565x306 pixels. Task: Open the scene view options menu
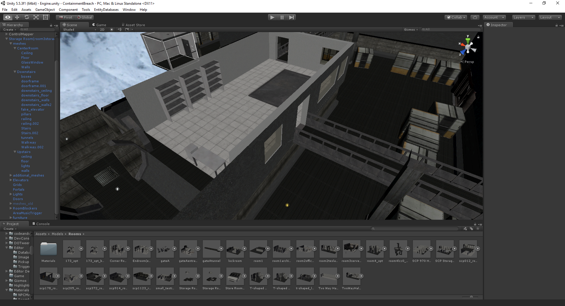[480, 26]
